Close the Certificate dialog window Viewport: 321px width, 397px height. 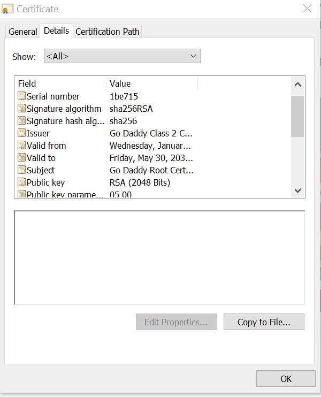[x=307, y=9]
